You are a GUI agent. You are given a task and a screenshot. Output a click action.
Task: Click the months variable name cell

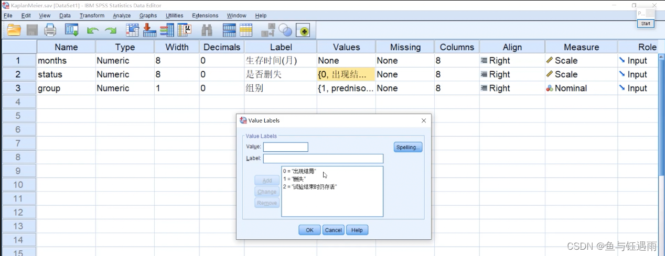coord(66,61)
